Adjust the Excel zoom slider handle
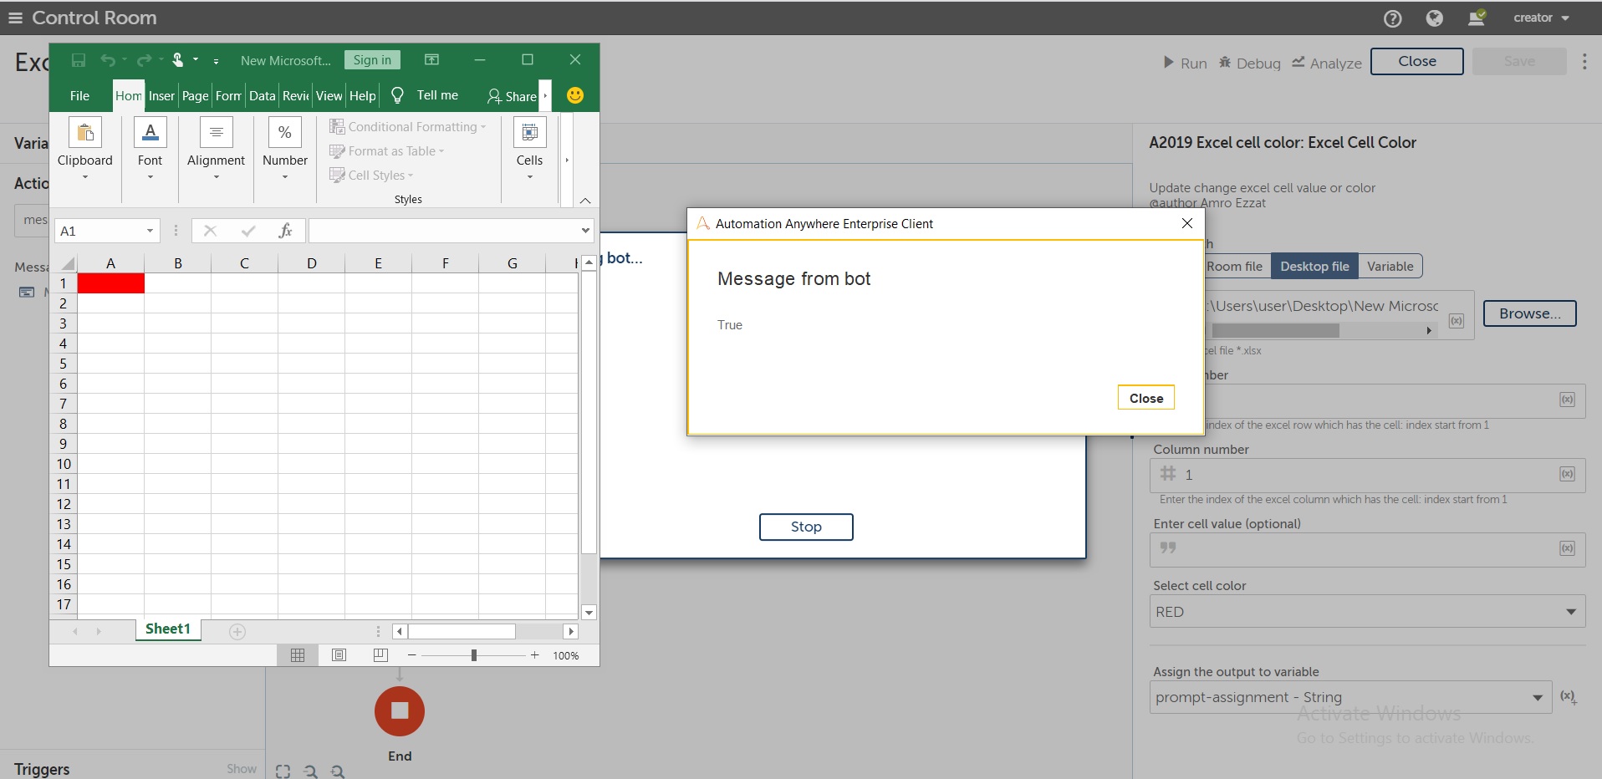This screenshot has width=1602, height=779. click(x=473, y=655)
